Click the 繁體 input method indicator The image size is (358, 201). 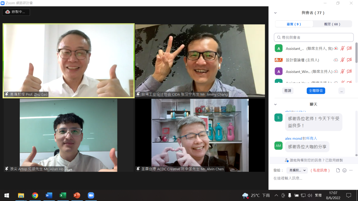318,196
